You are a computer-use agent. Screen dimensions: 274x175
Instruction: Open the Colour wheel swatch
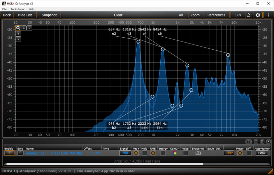[x=174, y=153]
